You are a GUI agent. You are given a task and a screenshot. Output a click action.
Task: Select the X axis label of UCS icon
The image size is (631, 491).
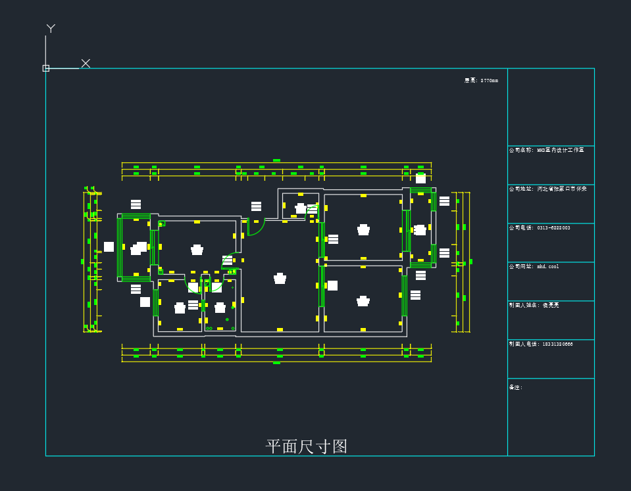coord(86,63)
